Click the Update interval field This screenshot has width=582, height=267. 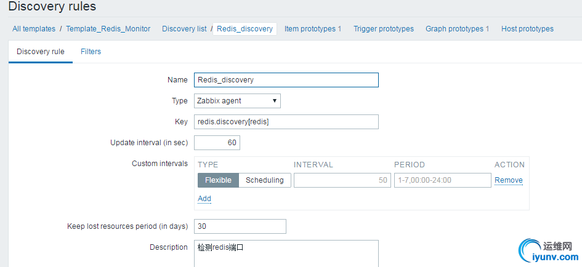coord(217,143)
